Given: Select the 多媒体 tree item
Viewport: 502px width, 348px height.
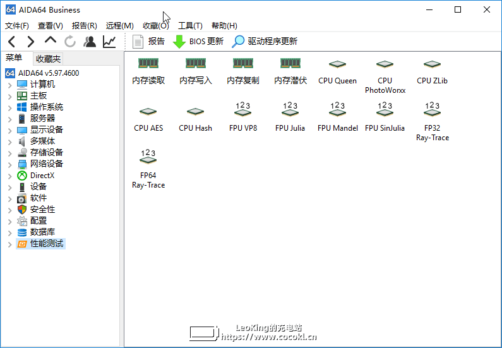Looking at the screenshot, I should click(37, 141).
